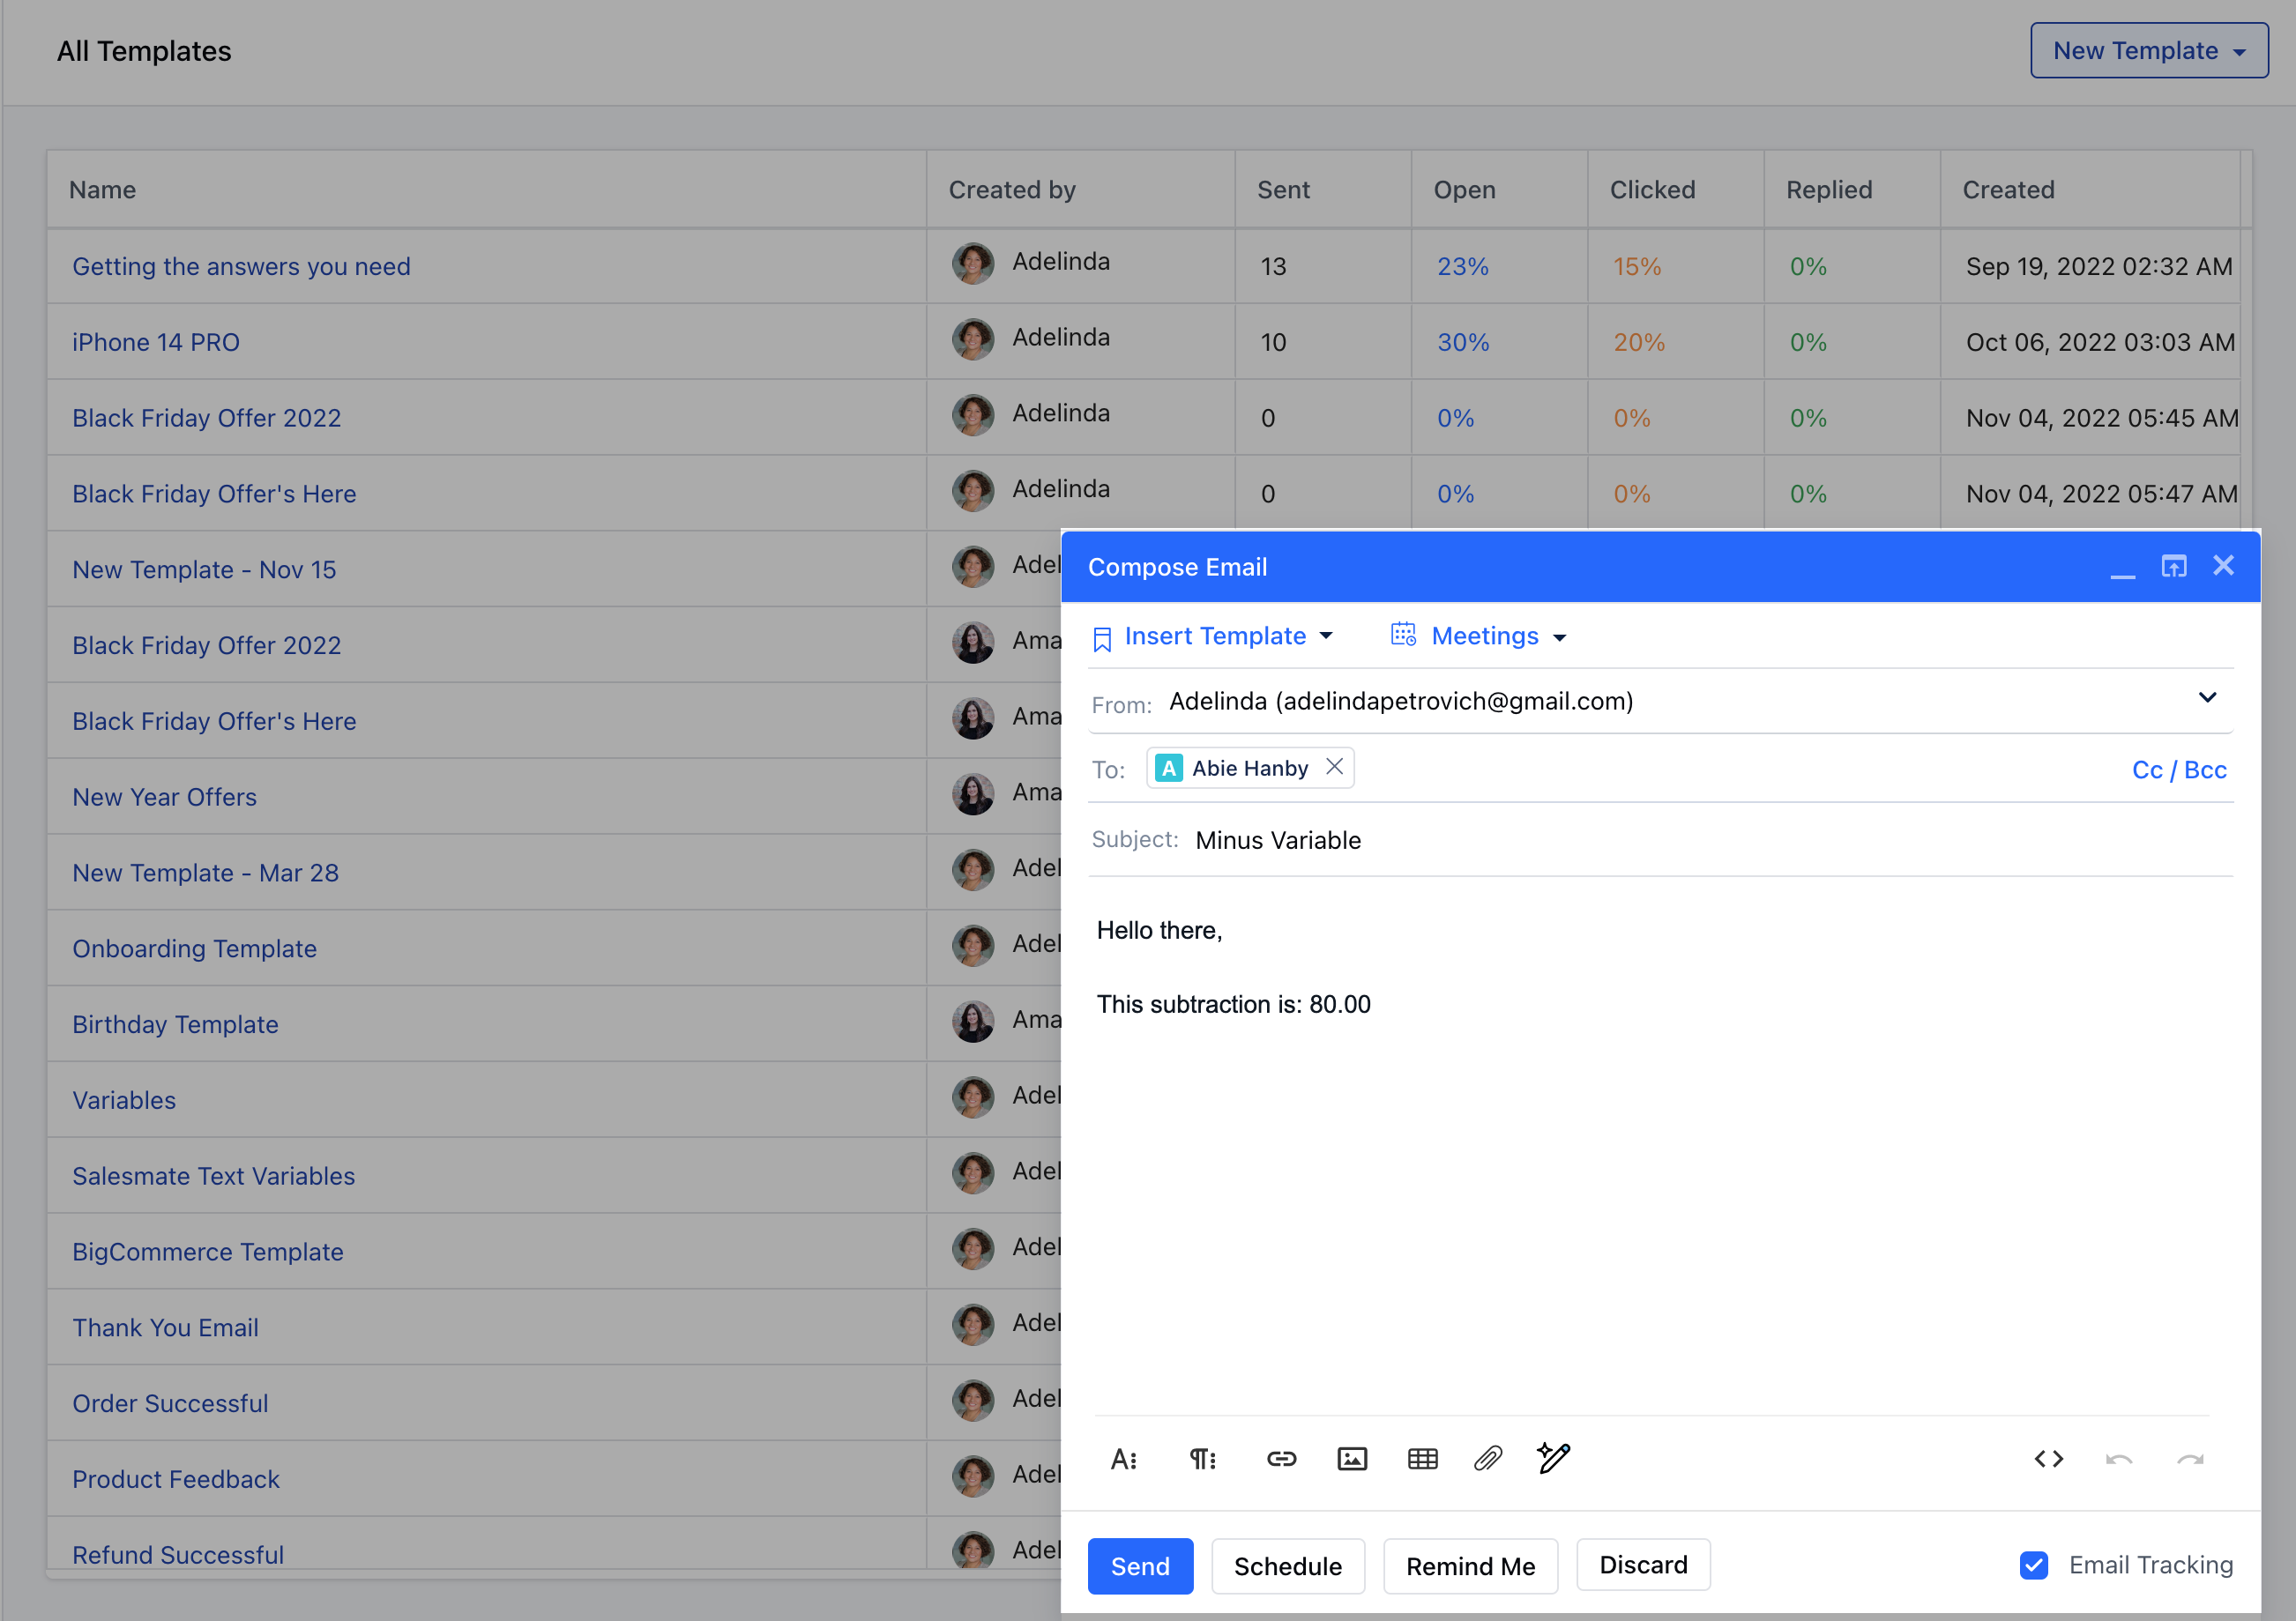Uncheck the Email Tracking checkbox

2033,1565
